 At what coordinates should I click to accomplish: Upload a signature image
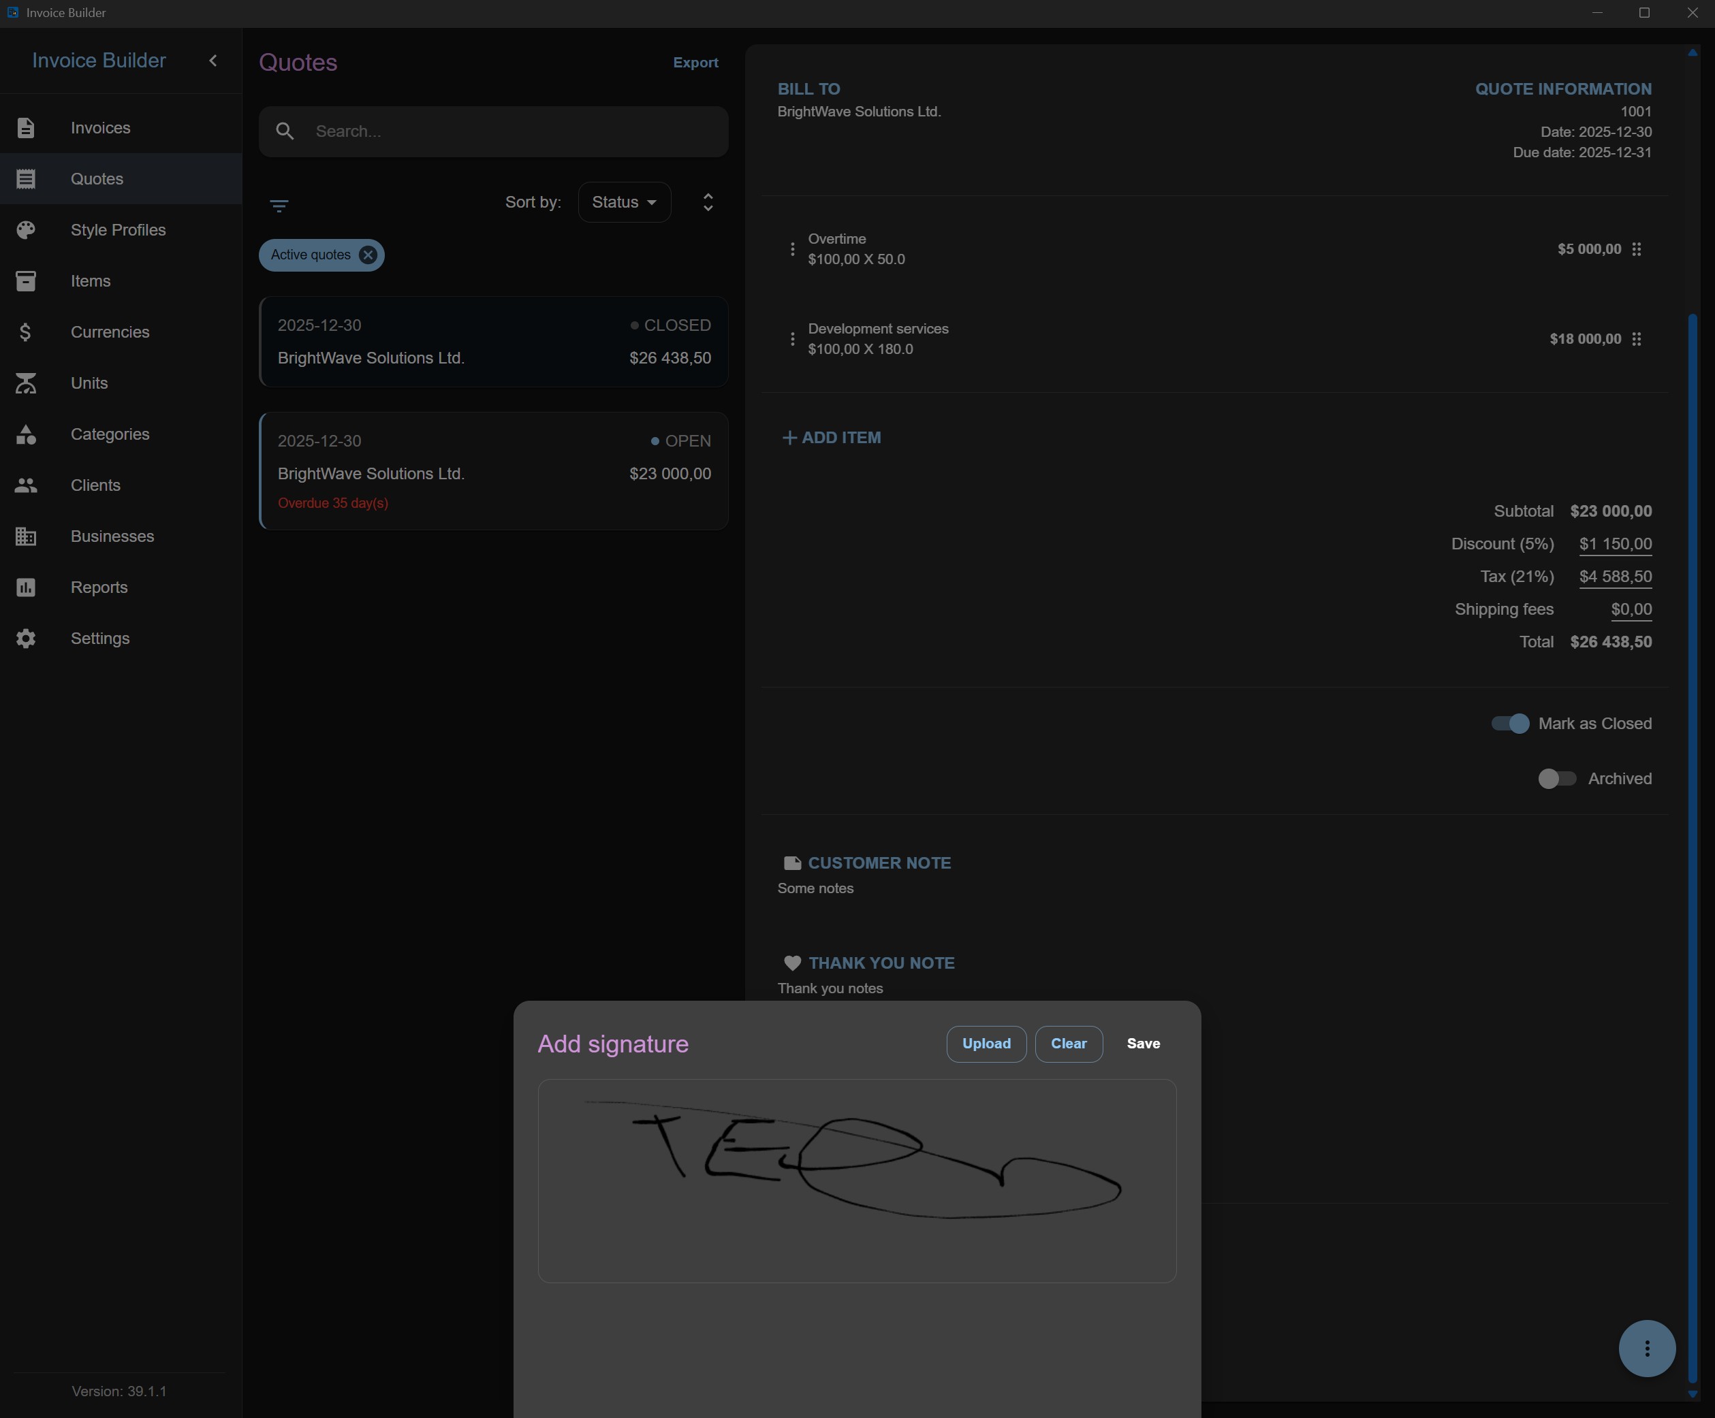986,1044
